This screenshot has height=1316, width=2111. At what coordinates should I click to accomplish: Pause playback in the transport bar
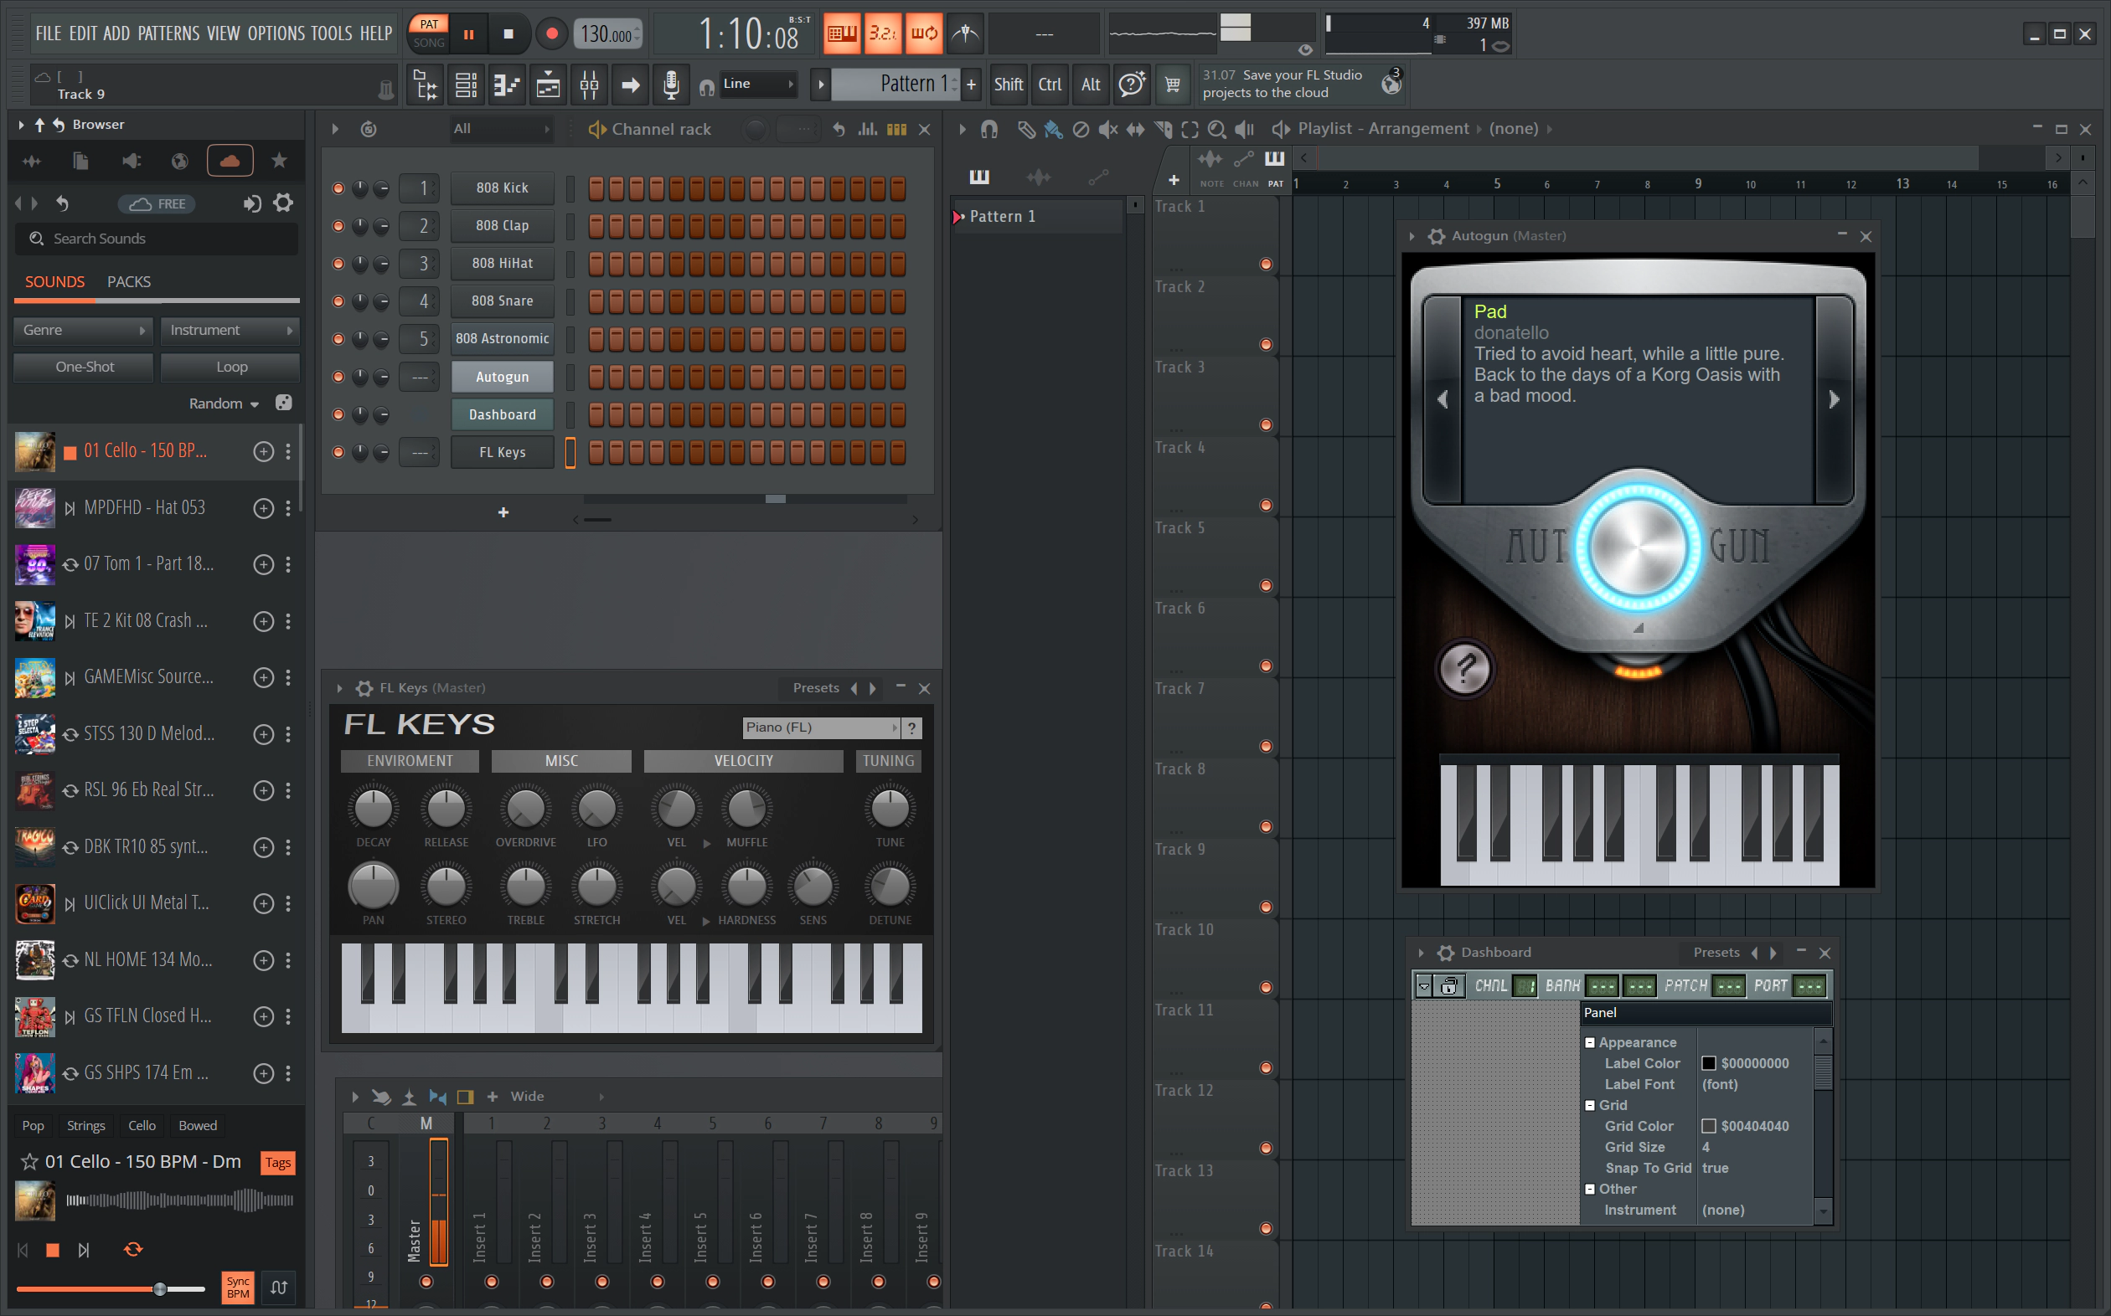click(468, 34)
